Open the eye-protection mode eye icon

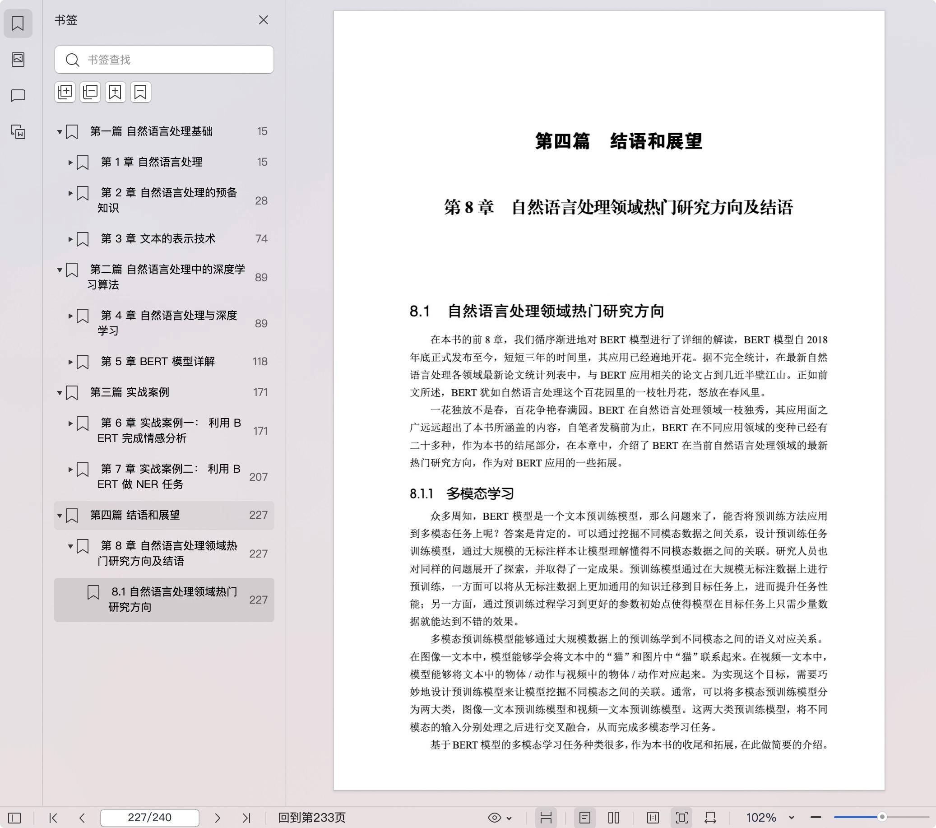[495, 818]
